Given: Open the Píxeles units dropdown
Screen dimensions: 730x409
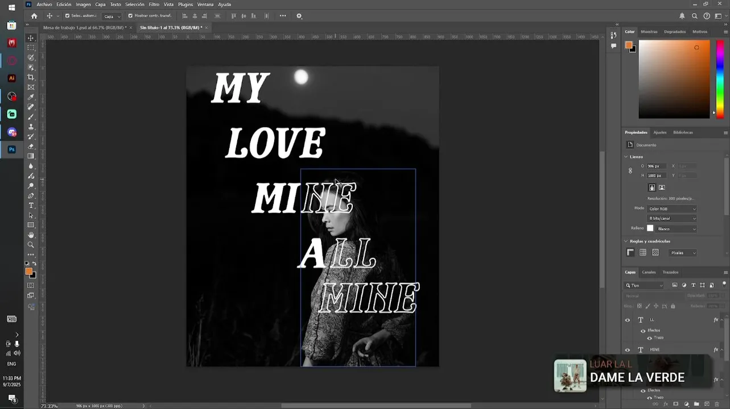Looking at the screenshot, I should [683, 253].
